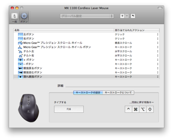
Task: Select 右ボタン row name text
Action: [29, 38]
